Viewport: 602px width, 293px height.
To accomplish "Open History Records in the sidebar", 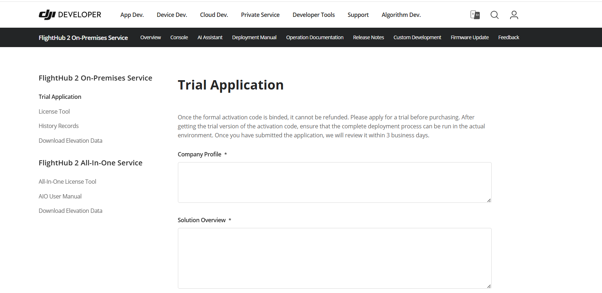I will (x=59, y=126).
